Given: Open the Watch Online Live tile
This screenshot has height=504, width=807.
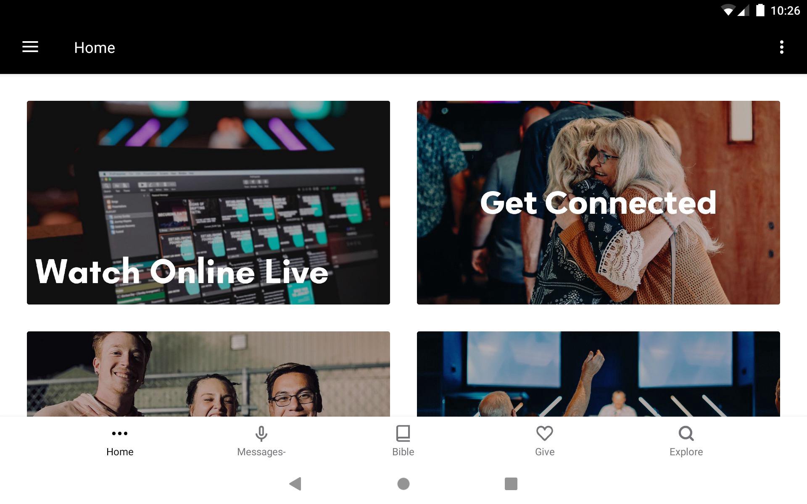Looking at the screenshot, I should pyautogui.click(x=208, y=202).
